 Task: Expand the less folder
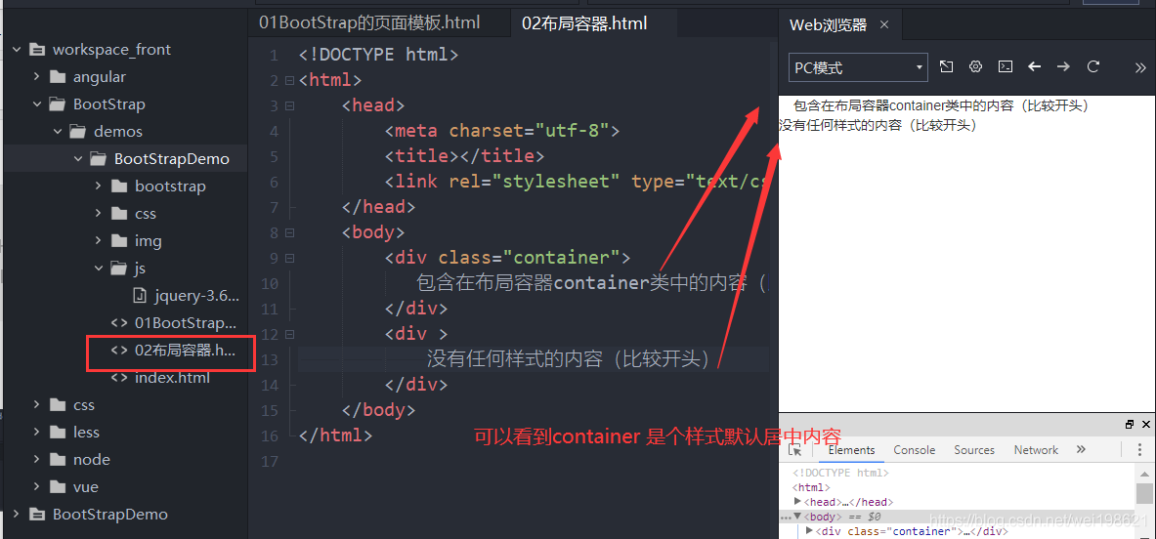click(x=37, y=432)
